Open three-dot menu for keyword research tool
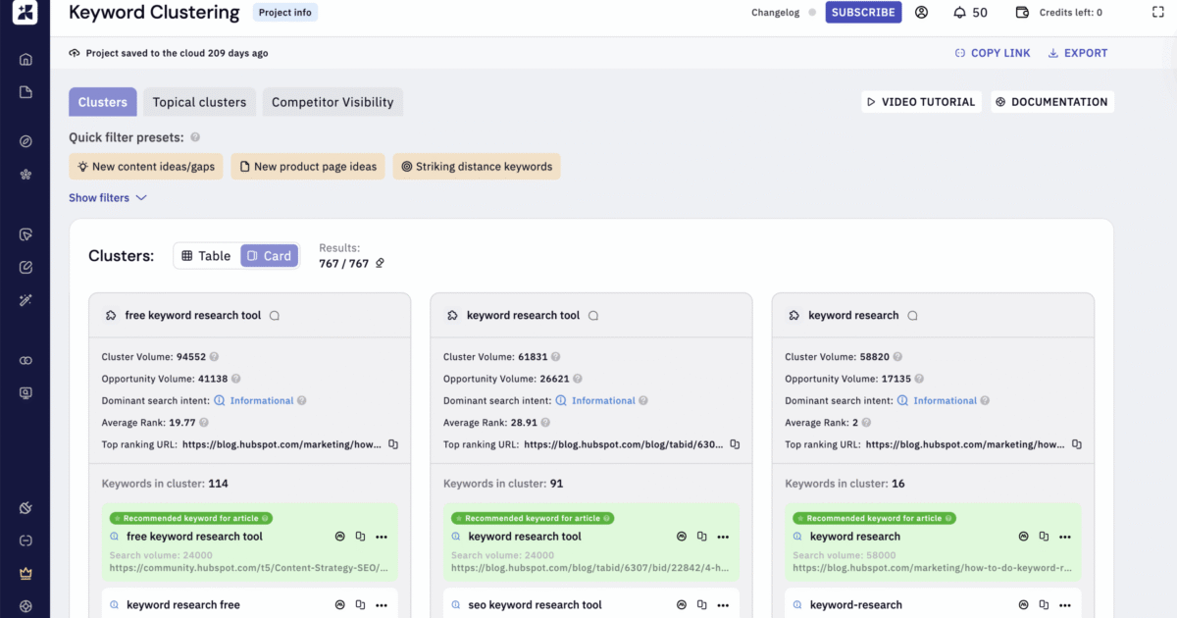The height and width of the screenshot is (618, 1177). 723,537
